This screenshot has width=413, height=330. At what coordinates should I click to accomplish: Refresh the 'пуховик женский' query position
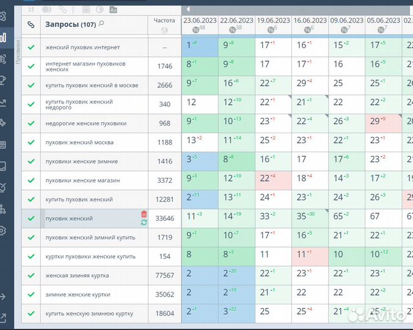(144, 222)
